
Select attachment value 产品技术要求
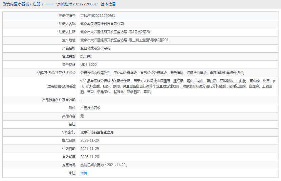tap(90, 108)
